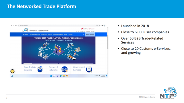Click the browser address bar
This screenshot has width=184, height=103.
[x=56, y=26]
